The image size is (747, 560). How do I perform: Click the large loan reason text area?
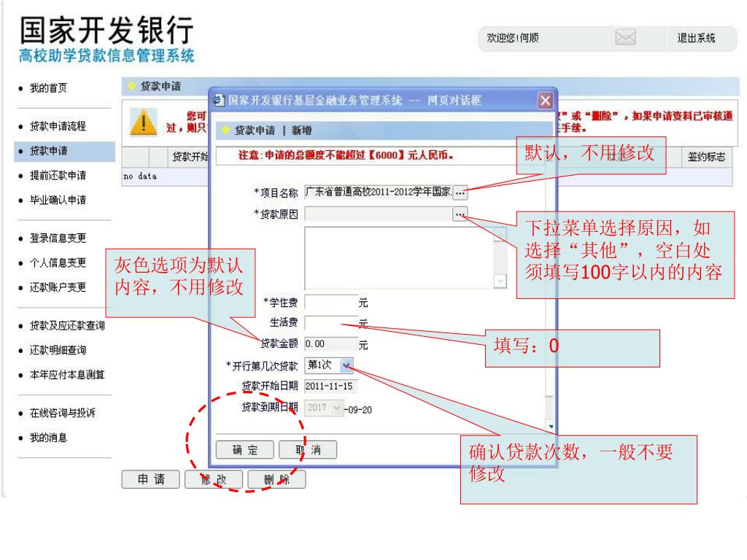pyautogui.click(x=399, y=257)
